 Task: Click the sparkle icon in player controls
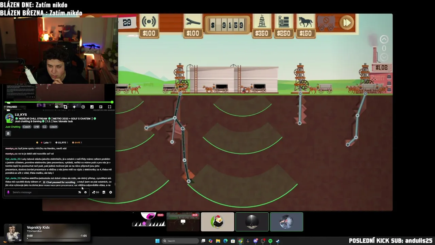(x=74, y=107)
